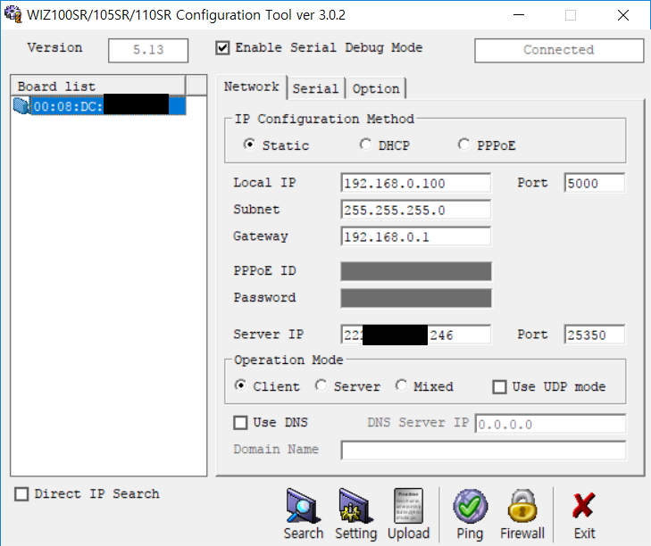The width and height of the screenshot is (651, 546).
Task: Click the Connected status box
Action: click(559, 50)
